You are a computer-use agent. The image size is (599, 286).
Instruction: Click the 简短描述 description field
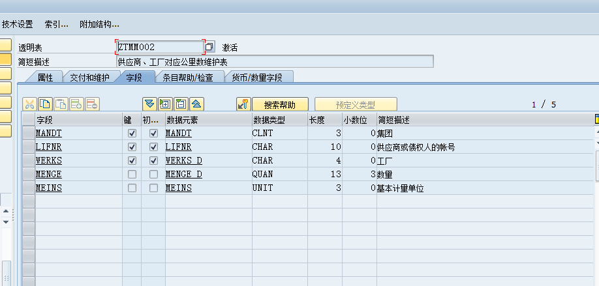coord(275,61)
